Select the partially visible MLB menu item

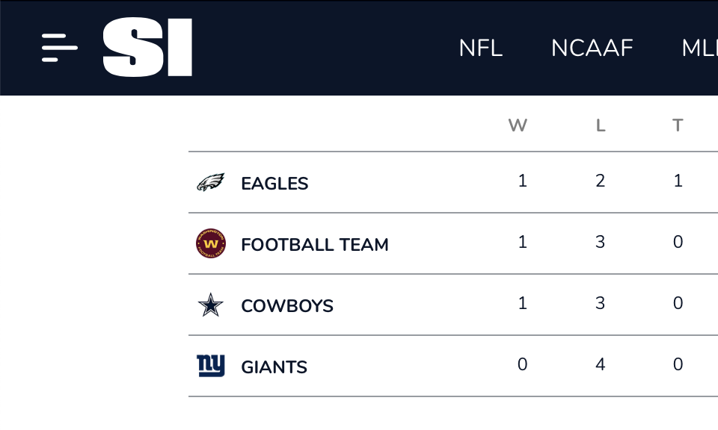click(x=699, y=49)
